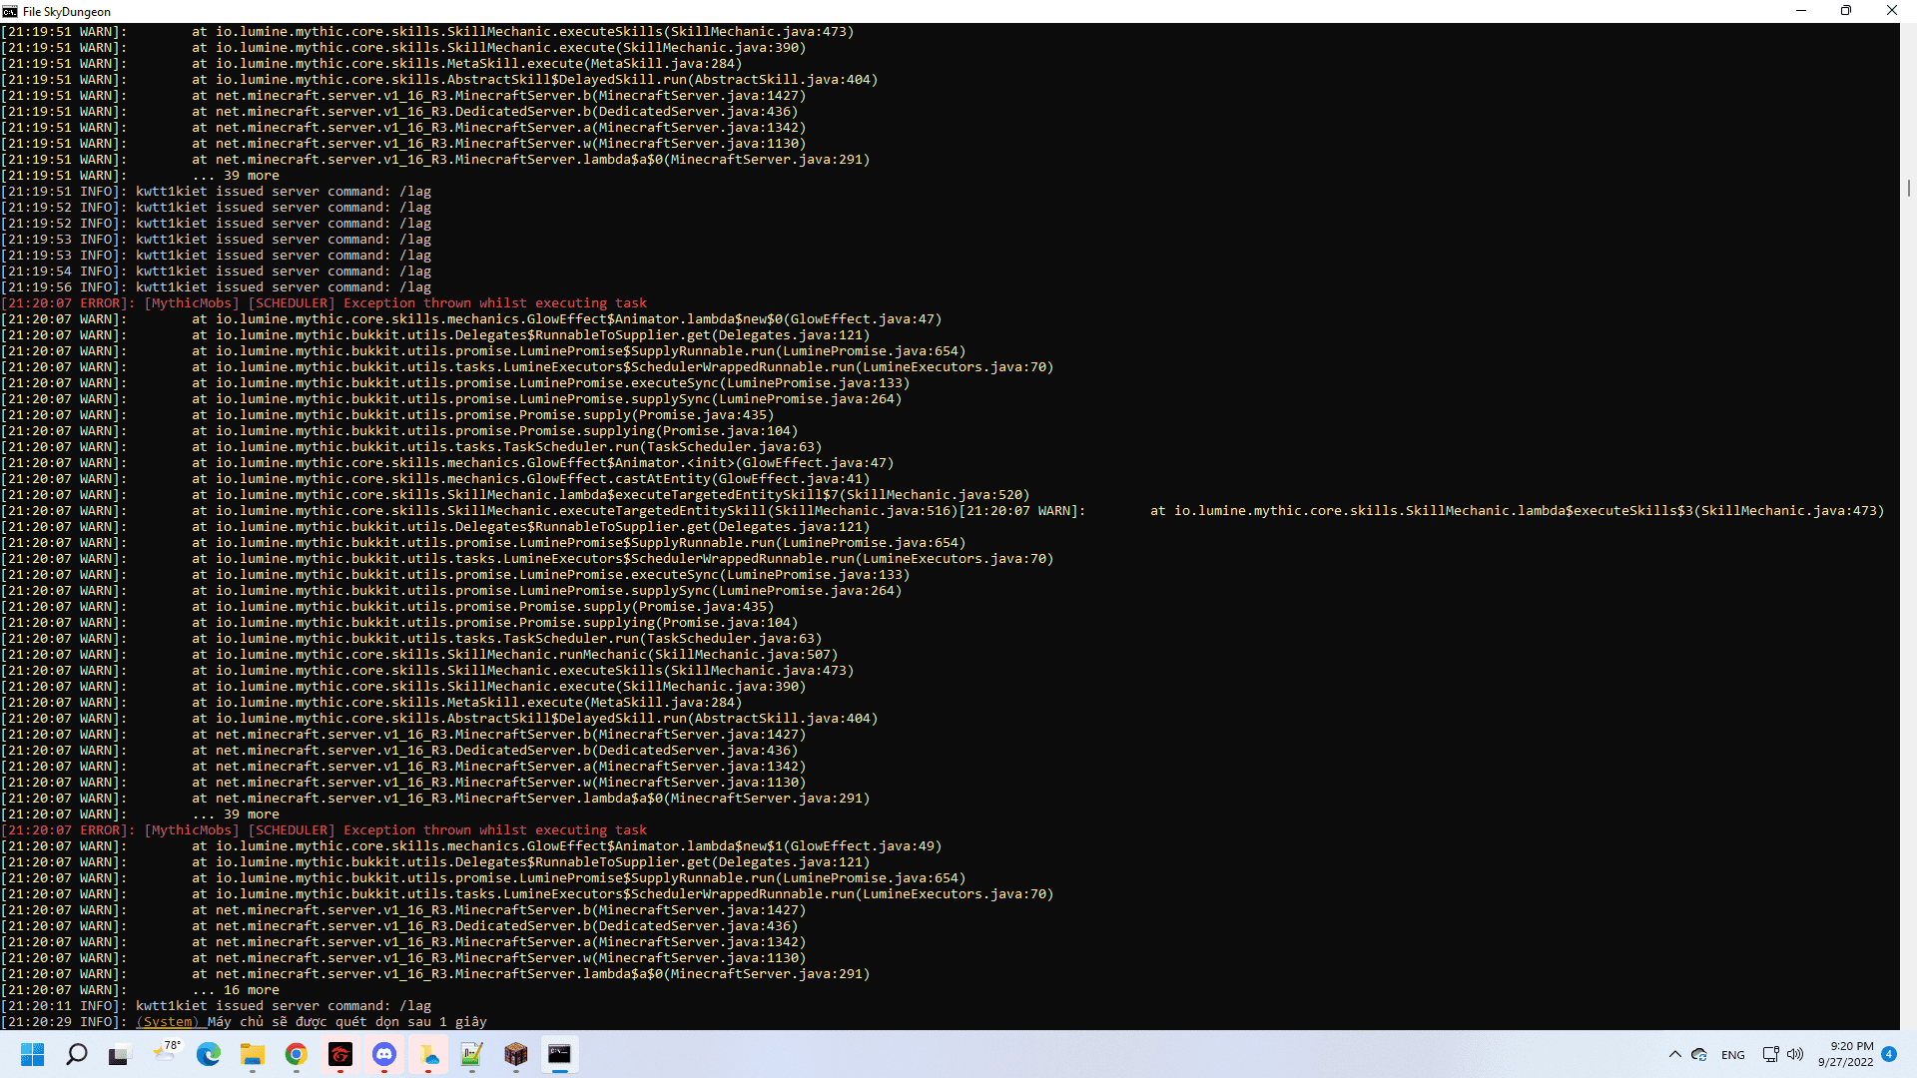Open Notepad++ from the taskbar

coord(472,1054)
